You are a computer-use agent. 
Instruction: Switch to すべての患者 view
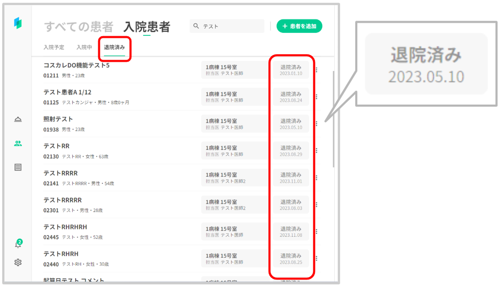(x=79, y=27)
